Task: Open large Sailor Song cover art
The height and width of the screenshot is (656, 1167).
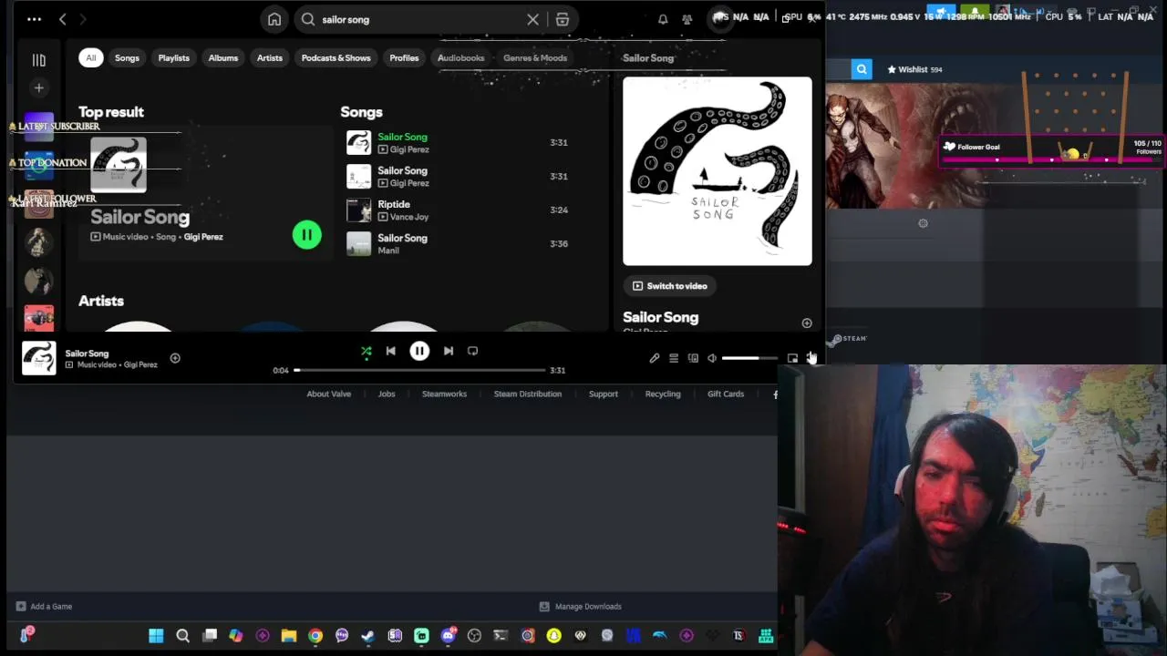Action: coord(718,171)
